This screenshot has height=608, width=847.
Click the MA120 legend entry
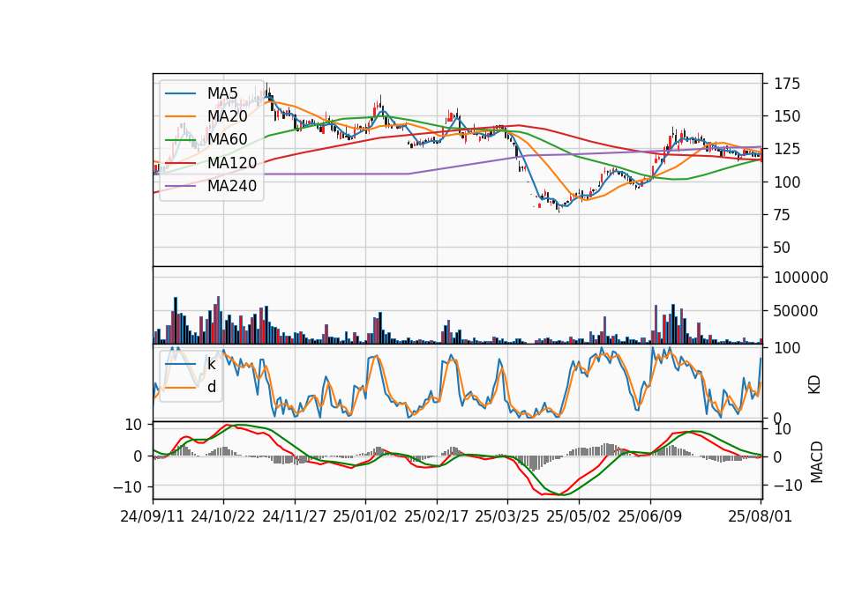click(211, 162)
